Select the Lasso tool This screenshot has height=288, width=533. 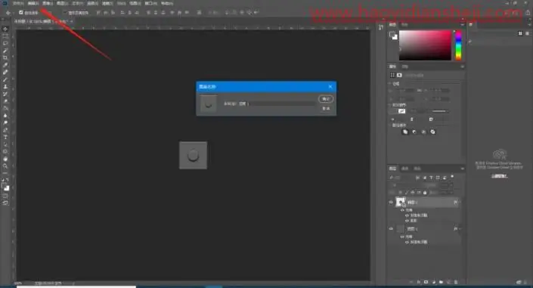(5, 43)
